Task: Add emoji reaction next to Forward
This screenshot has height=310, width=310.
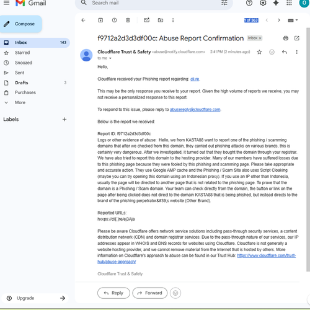Action: tap(175, 293)
